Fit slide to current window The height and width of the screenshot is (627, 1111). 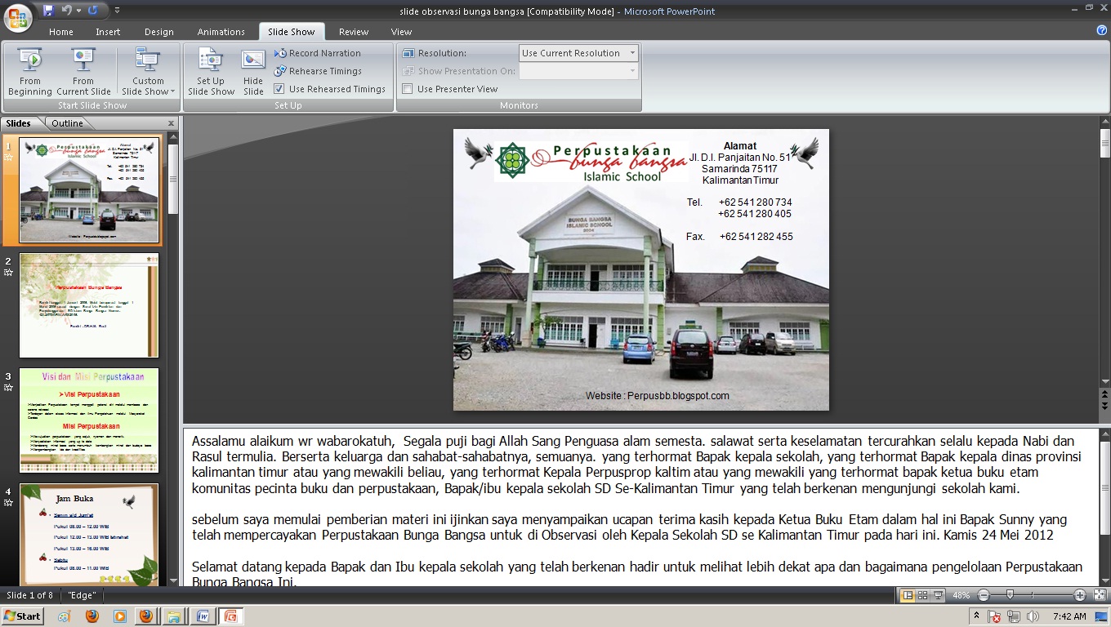[x=1099, y=595]
